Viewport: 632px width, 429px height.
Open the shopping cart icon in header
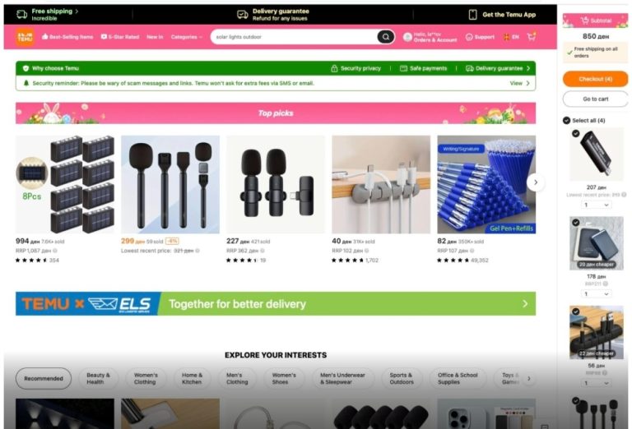pos(532,37)
